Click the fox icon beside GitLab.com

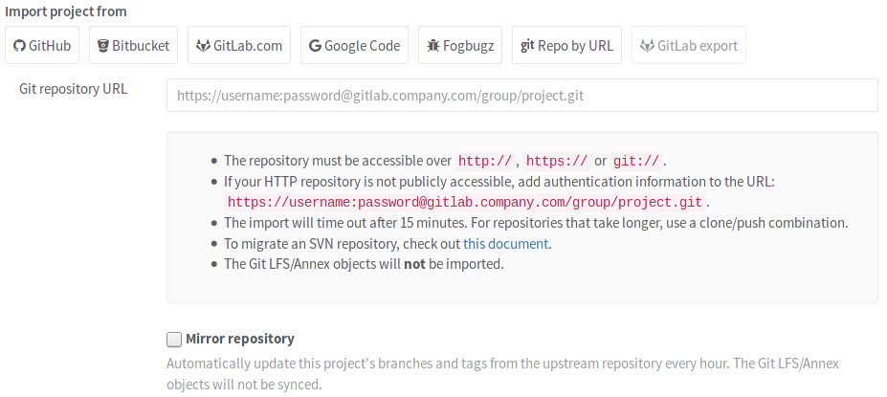pos(203,46)
